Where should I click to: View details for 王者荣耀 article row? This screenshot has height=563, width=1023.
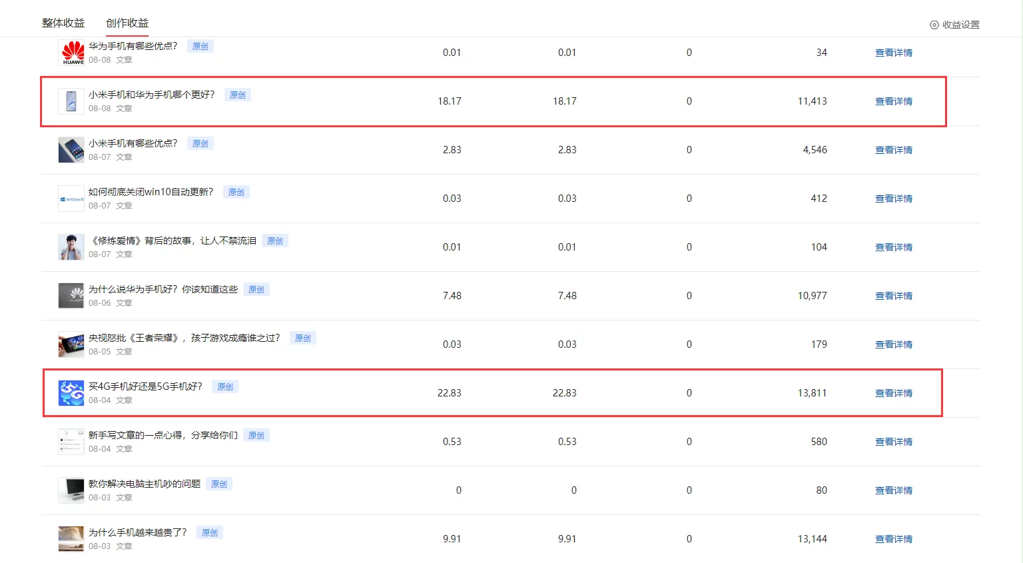(x=894, y=344)
